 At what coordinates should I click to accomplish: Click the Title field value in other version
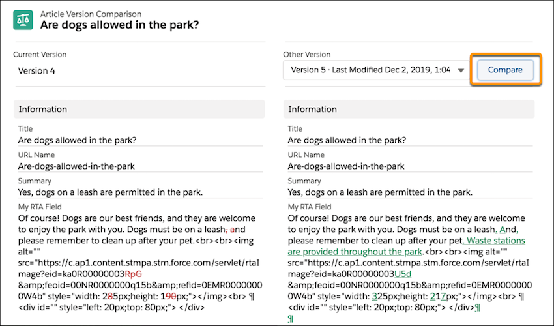tap(347, 140)
